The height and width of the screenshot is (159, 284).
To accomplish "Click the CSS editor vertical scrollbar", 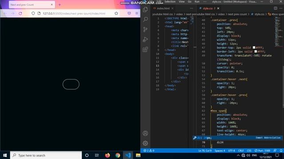I will point(283,87).
